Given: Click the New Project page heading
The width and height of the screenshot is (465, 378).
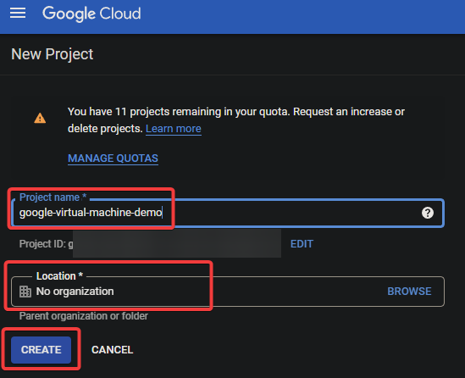Looking at the screenshot, I should (53, 54).
